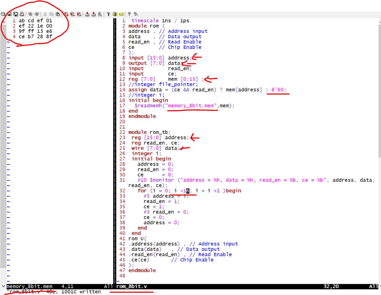Screen dimensions: 381x295
Task: Print the current buffer
Action: [x=22, y=14]
